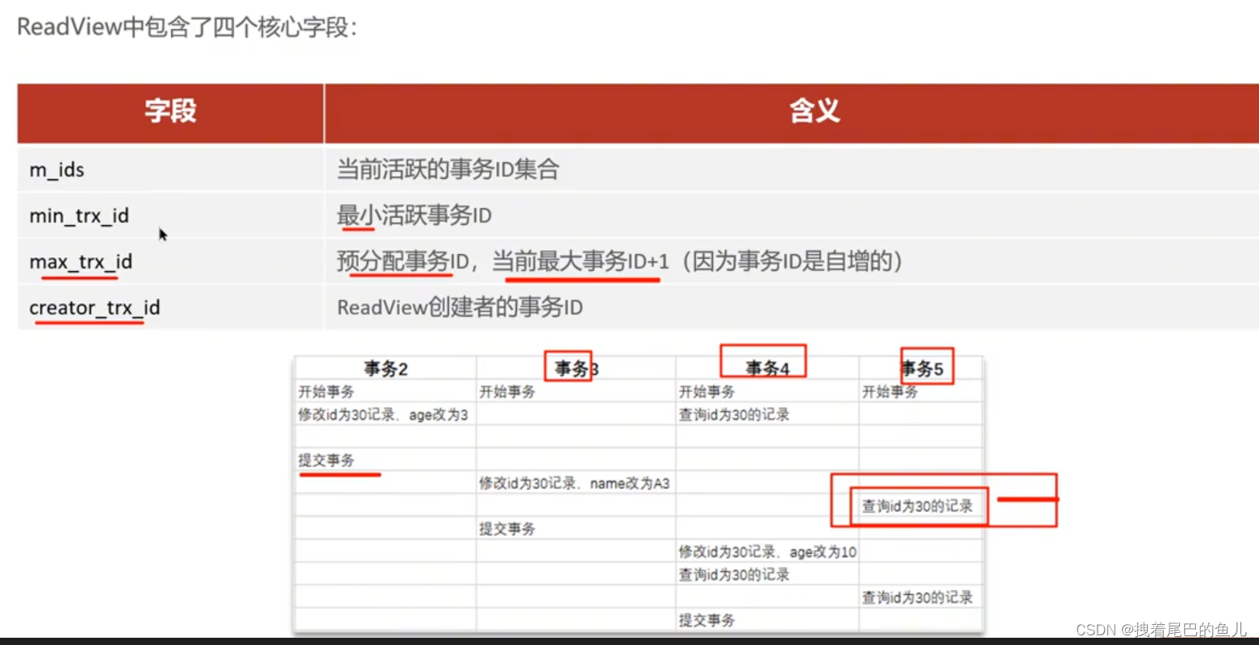This screenshot has width=1259, height=645.
Task: Select the text "ReadView创建者的事务ID"
Action: [460, 307]
